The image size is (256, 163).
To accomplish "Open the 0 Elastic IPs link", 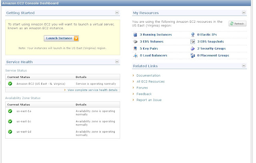I will [207, 34].
